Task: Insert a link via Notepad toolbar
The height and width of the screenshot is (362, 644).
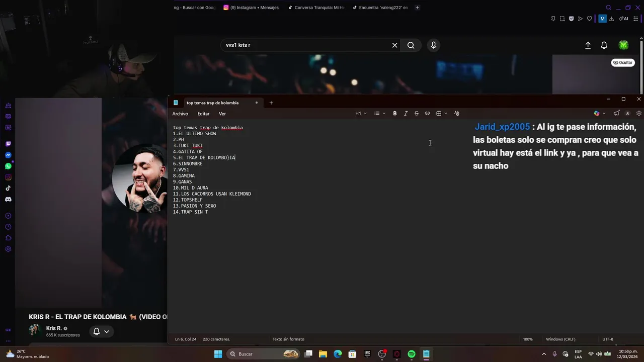Action: click(x=427, y=114)
